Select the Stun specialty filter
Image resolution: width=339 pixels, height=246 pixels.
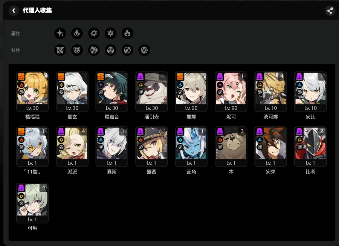coord(94,50)
